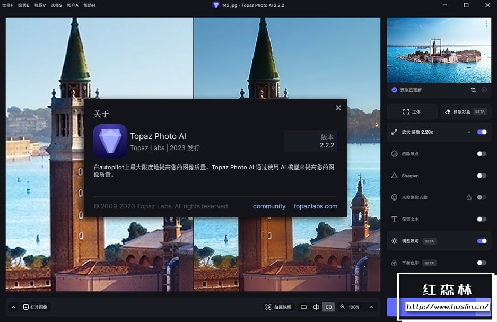This screenshot has height=322, width=497.
Task: Click the lighting sun icon
Action: [394, 241]
